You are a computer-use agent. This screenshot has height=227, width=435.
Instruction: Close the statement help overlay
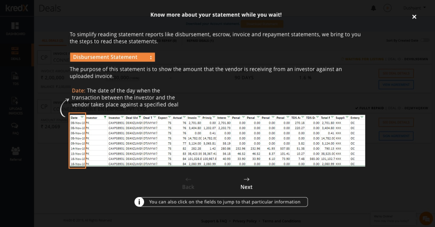pyautogui.click(x=414, y=17)
